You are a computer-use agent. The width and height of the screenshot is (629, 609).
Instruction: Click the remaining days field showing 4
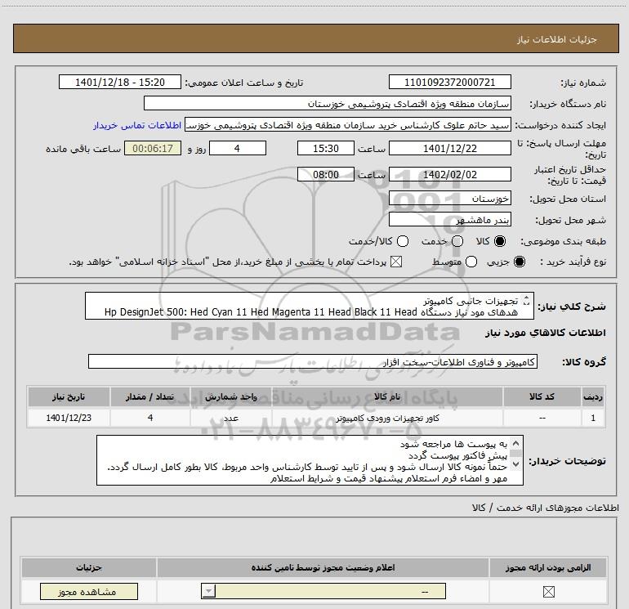click(x=238, y=148)
